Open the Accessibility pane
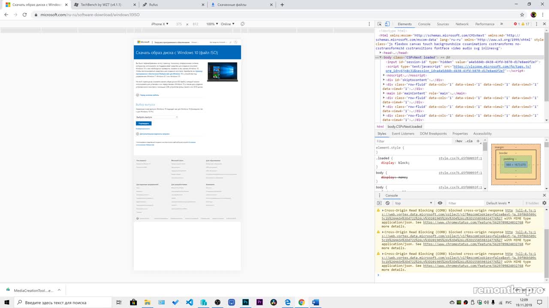 pos(483,133)
